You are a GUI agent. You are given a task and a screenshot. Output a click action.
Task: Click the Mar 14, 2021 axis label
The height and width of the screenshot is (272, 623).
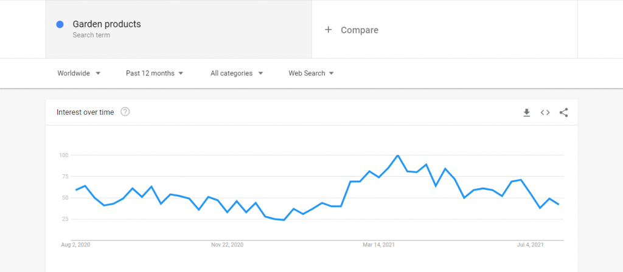tap(378, 245)
